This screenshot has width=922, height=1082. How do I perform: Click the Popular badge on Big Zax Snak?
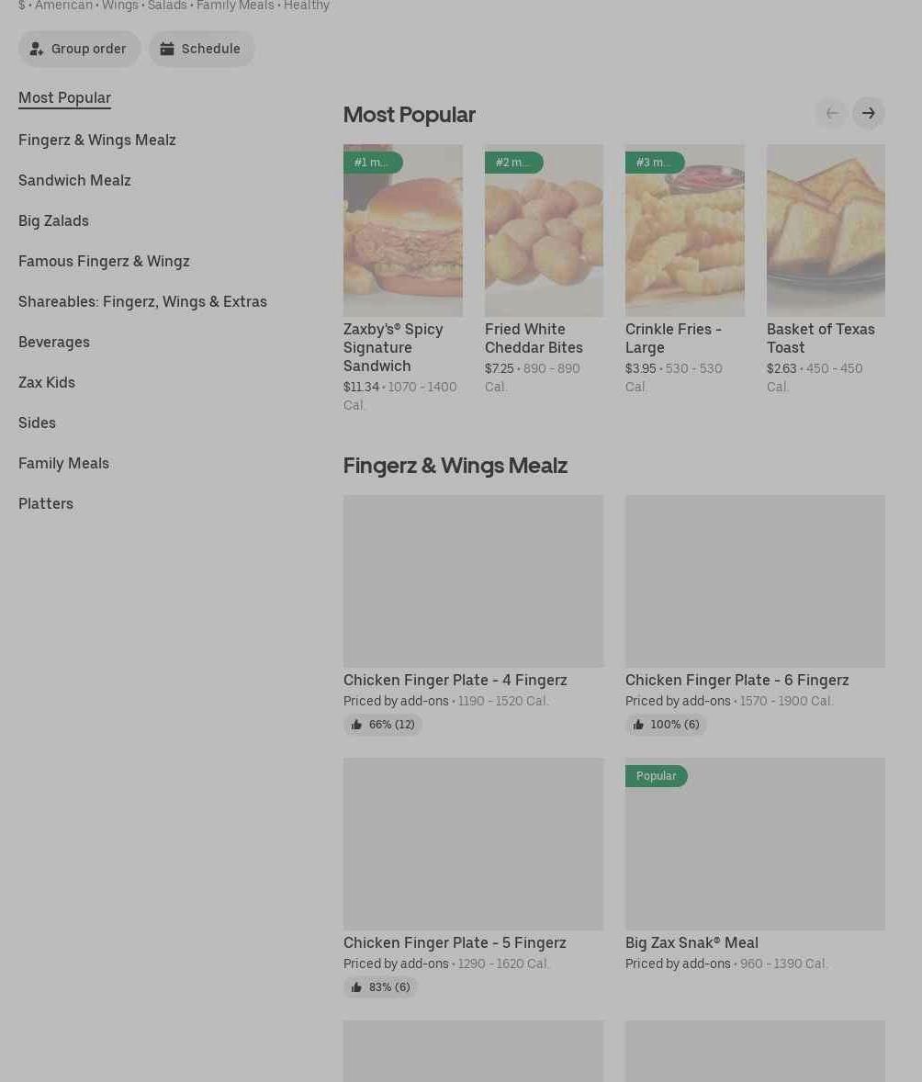click(656, 775)
